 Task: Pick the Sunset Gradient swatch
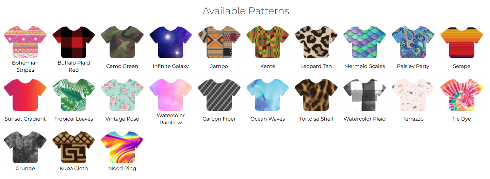coord(25,95)
